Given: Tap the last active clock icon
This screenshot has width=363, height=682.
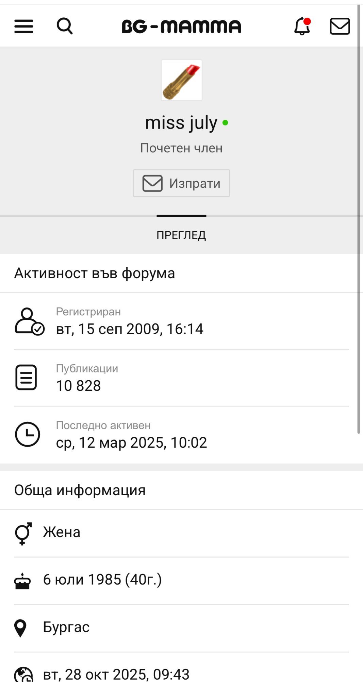Looking at the screenshot, I should pos(27,434).
